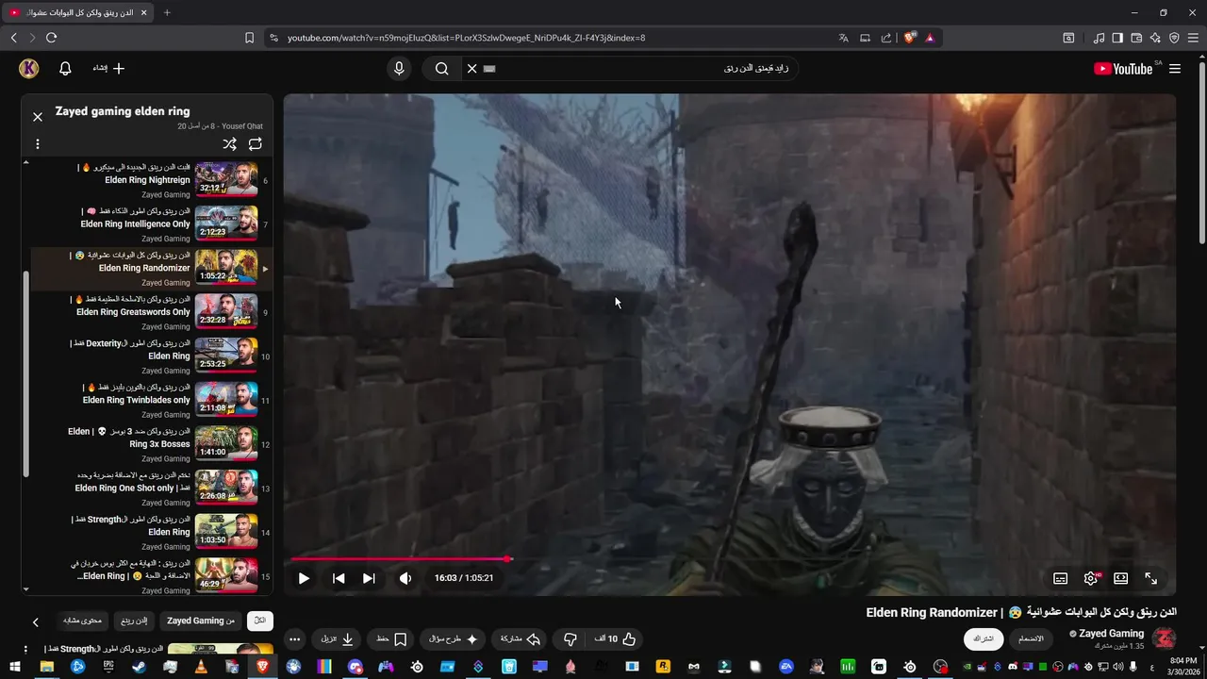The height and width of the screenshot is (679, 1207).
Task: Go back in browser history
Action: [x=13, y=38]
